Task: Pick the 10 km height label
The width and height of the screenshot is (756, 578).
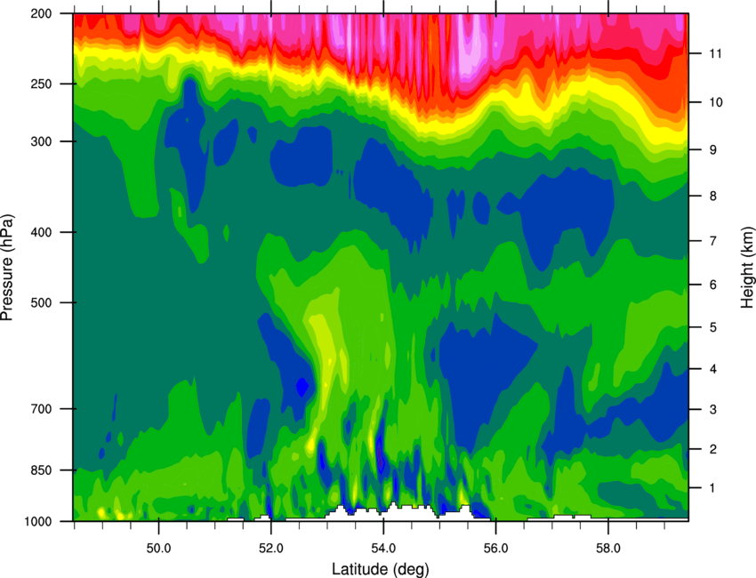Action: (716, 102)
